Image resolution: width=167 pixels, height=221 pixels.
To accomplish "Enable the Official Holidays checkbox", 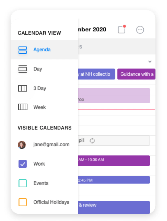I will click(23, 202).
